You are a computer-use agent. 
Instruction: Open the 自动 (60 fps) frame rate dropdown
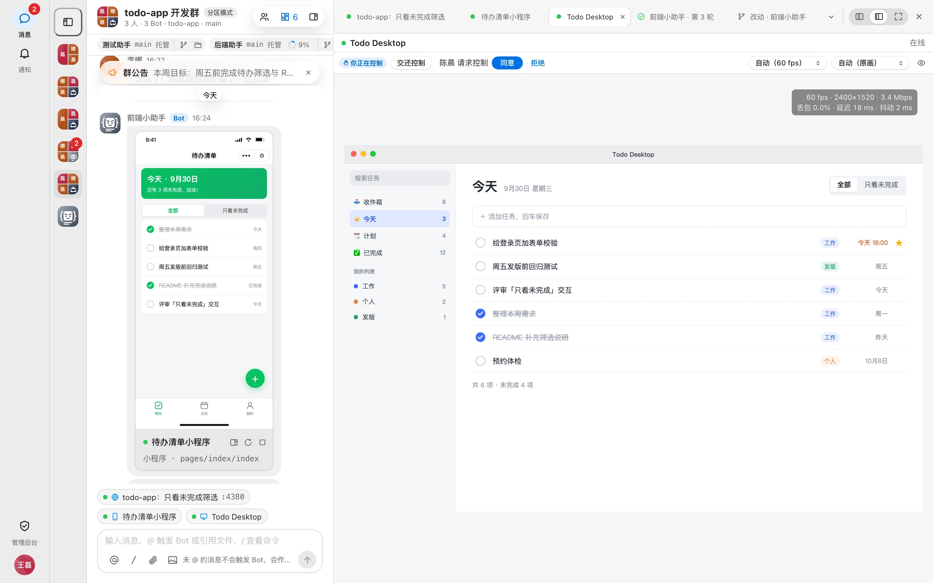[x=787, y=63]
